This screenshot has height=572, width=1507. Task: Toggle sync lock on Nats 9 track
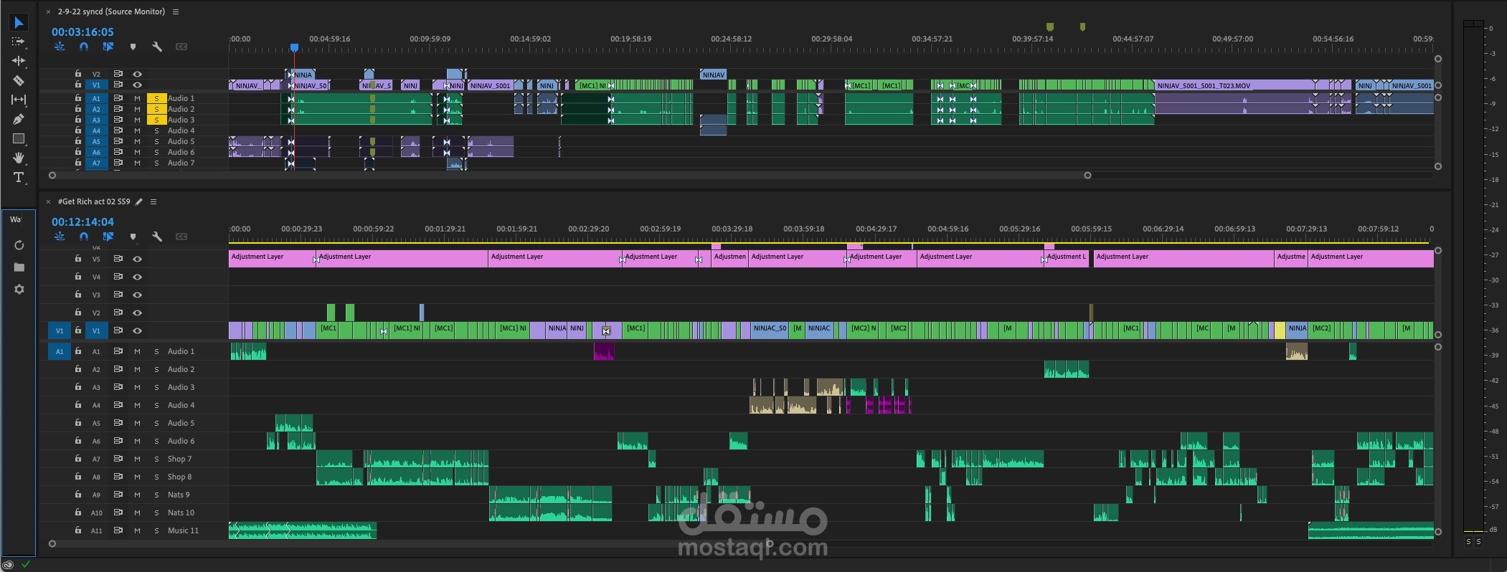[x=118, y=495]
